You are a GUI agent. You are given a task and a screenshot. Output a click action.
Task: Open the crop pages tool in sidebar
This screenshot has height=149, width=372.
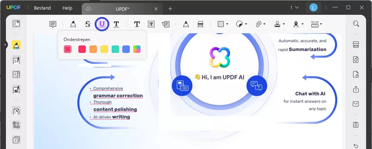tap(16, 125)
